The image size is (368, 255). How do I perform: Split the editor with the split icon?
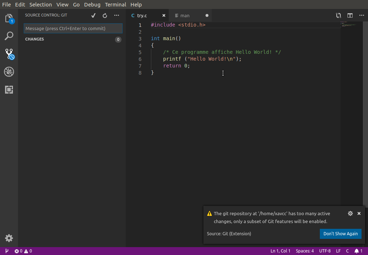350,15
